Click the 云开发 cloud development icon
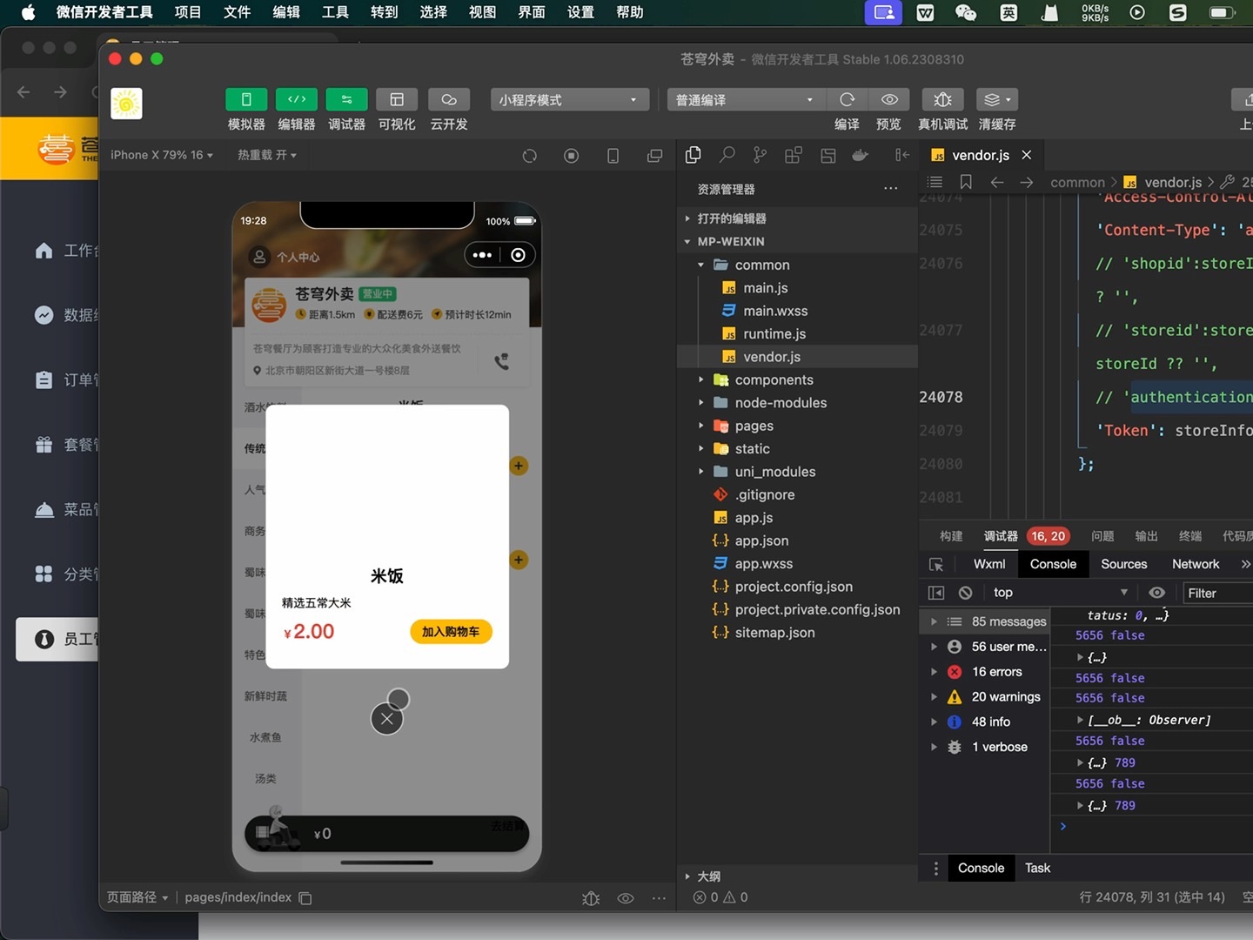Screen dimensions: 1253x940 click(x=449, y=99)
